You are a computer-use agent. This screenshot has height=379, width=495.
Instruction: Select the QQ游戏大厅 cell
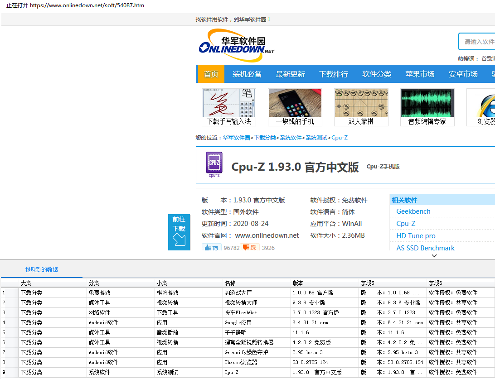tap(257, 293)
